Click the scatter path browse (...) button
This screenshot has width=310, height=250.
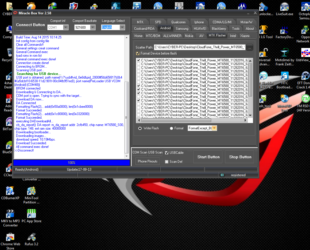(x=250, y=47)
